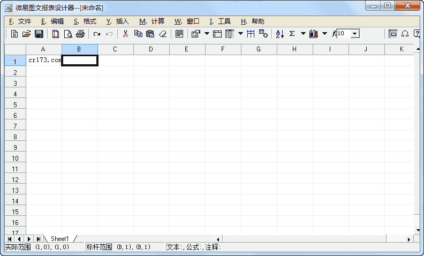Save the report using the floppy disk icon
Image resolution: width=424 pixels, height=256 pixels.
[x=39, y=34]
